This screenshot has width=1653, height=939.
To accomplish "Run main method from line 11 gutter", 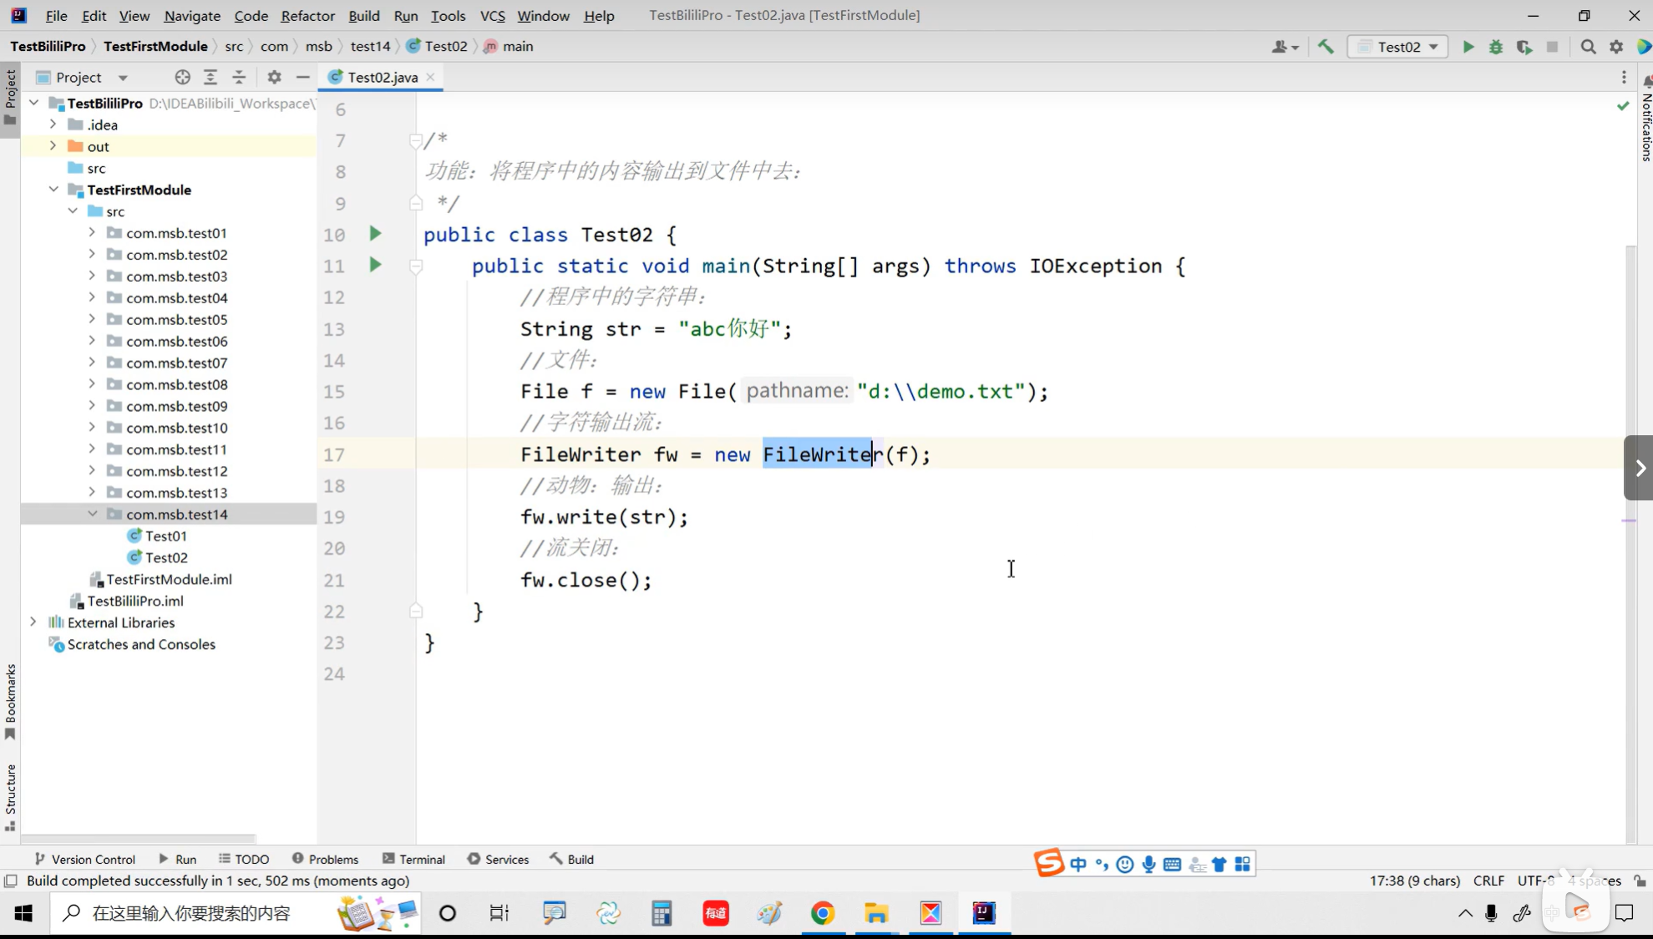I will pos(375,266).
